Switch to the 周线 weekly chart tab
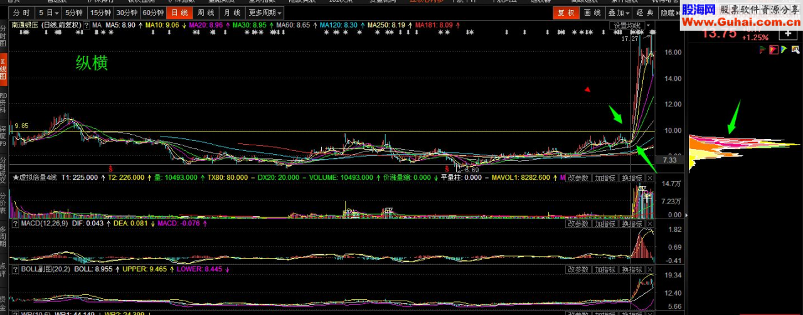This screenshot has height=315, width=803. (205, 13)
